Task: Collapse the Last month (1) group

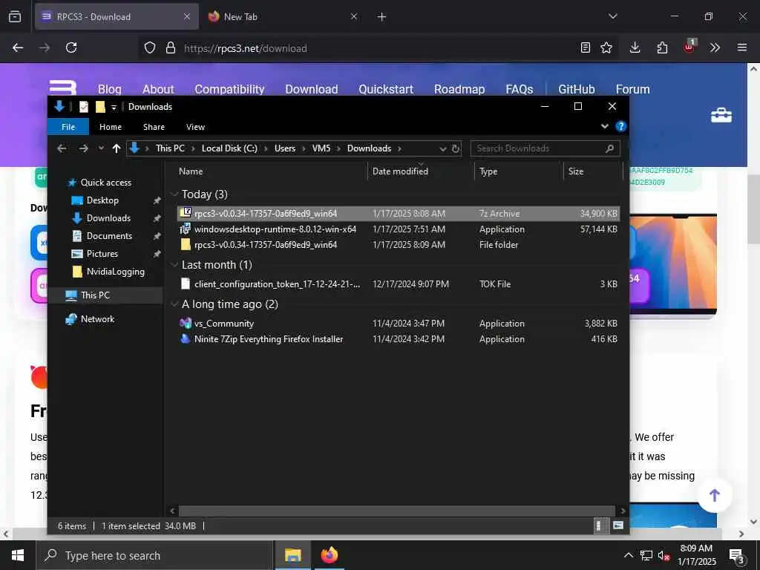Action: coord(174,265)
